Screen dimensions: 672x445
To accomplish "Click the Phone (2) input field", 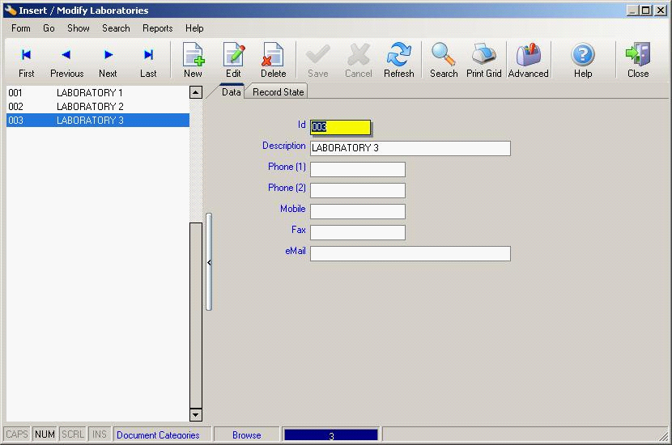I will [x=357, y=190].
